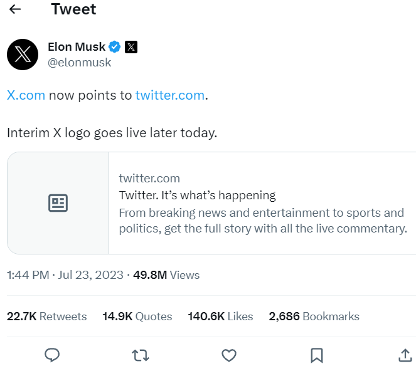Click the 1:44 PM Jul 23, 2023 timestamp
The height and width of the screenshot is (371, 416).
click(x=65, y=275)
